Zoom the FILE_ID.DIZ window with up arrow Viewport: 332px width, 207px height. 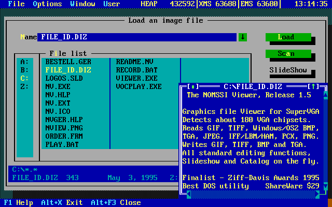coord(313,86)
